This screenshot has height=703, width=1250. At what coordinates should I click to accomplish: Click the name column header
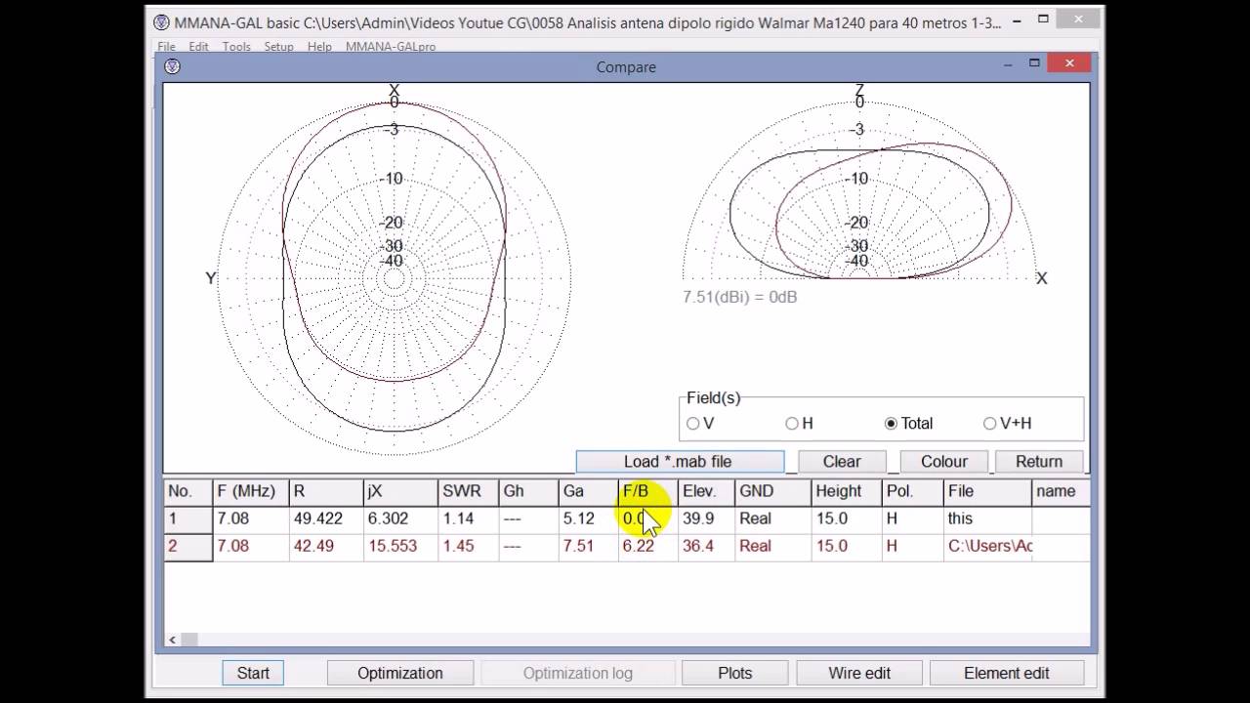pos(1061,491)
